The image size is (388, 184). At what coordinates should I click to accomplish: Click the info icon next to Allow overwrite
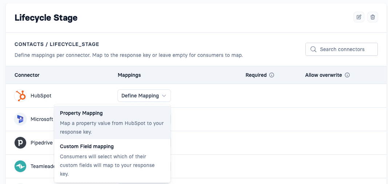(x=347, y=75)
